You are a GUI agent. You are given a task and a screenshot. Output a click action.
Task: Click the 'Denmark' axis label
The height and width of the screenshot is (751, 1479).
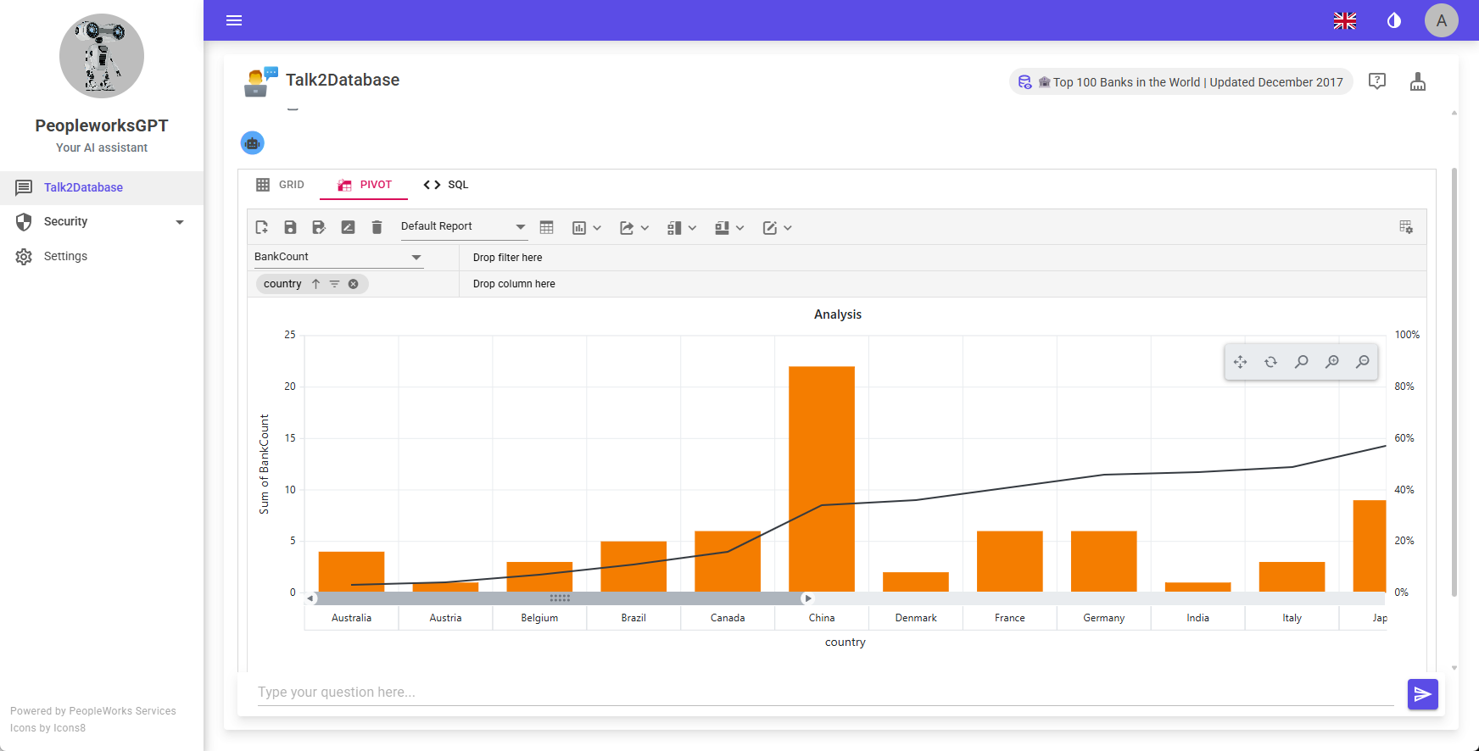pos(916,618)
